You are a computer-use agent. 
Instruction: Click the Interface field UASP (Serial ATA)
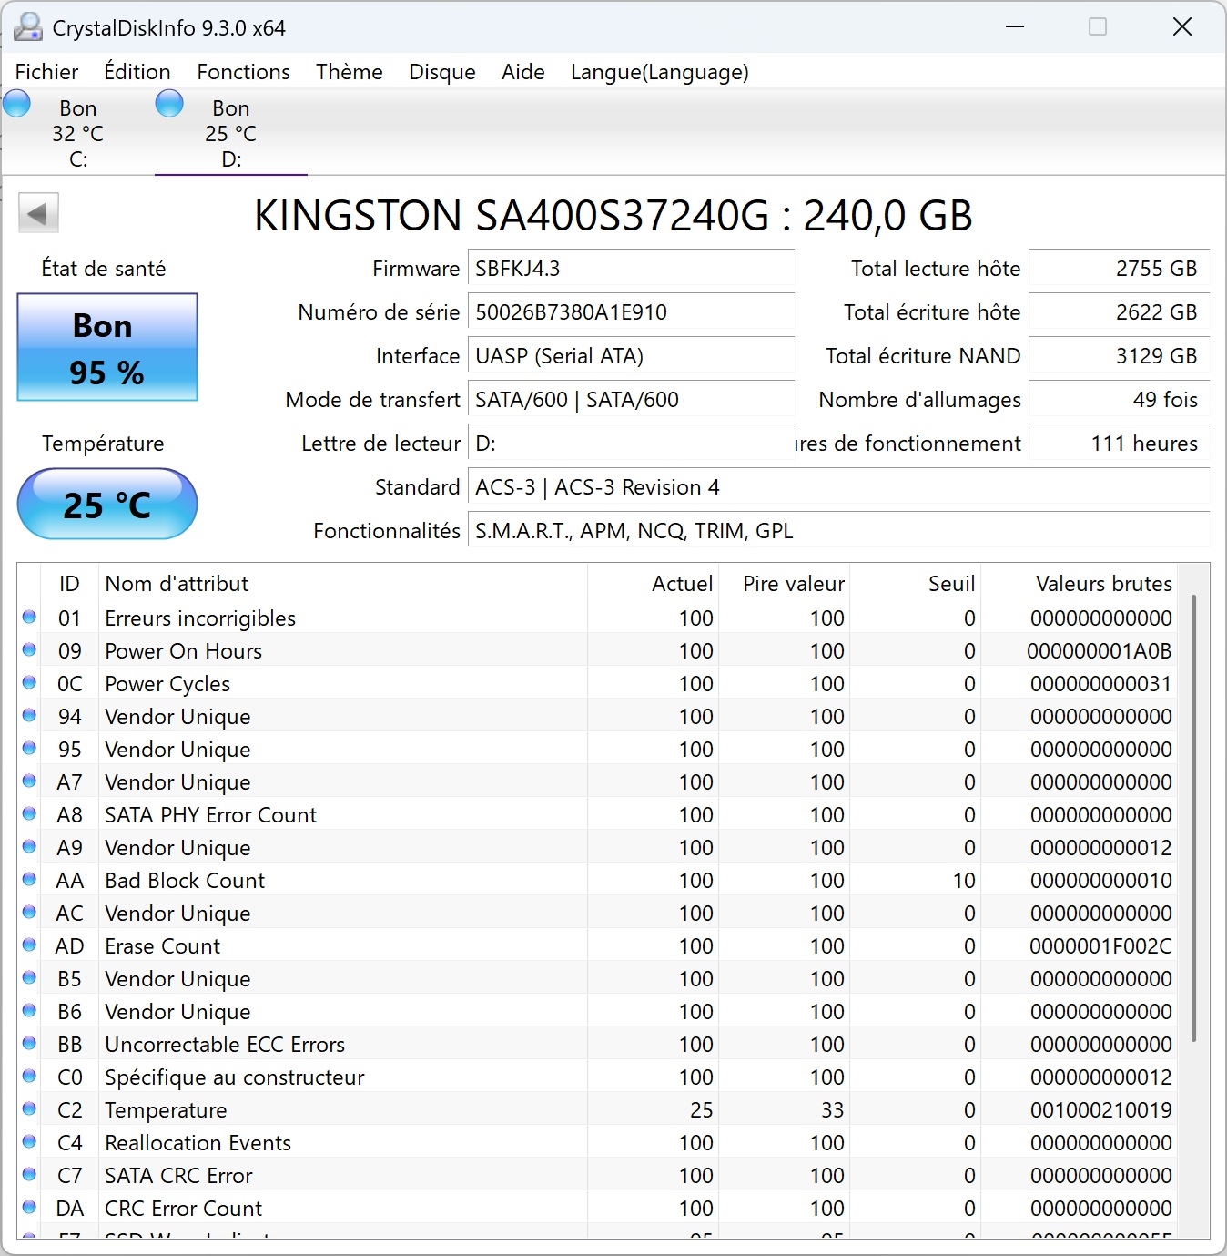tap(631, 356)
